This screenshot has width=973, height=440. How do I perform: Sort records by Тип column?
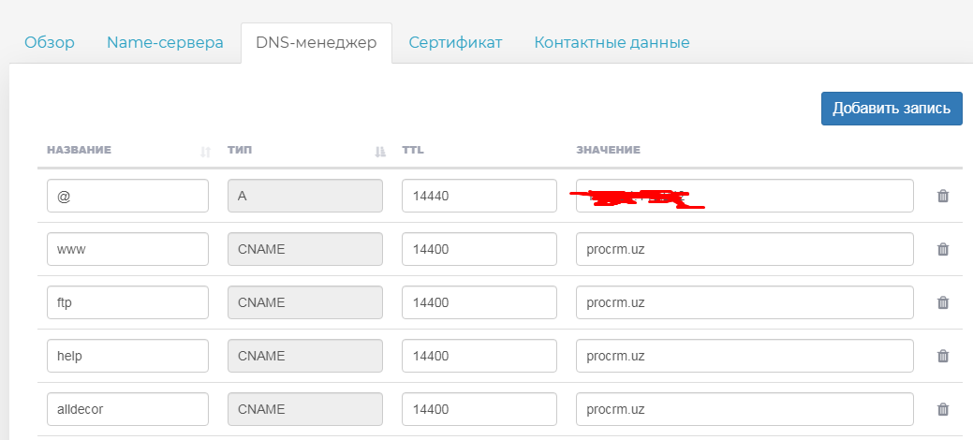(x=379, y=151)
